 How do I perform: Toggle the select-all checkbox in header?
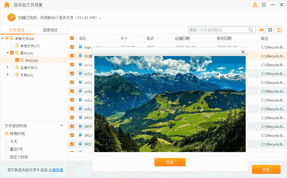point(72,38)
